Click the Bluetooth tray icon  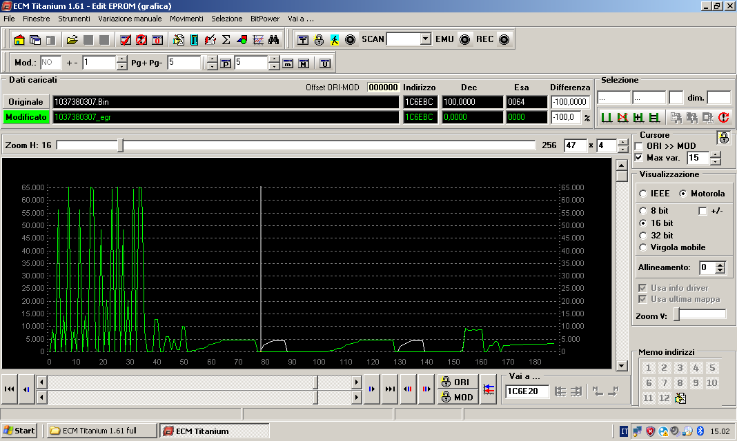[x=700, y=431]
